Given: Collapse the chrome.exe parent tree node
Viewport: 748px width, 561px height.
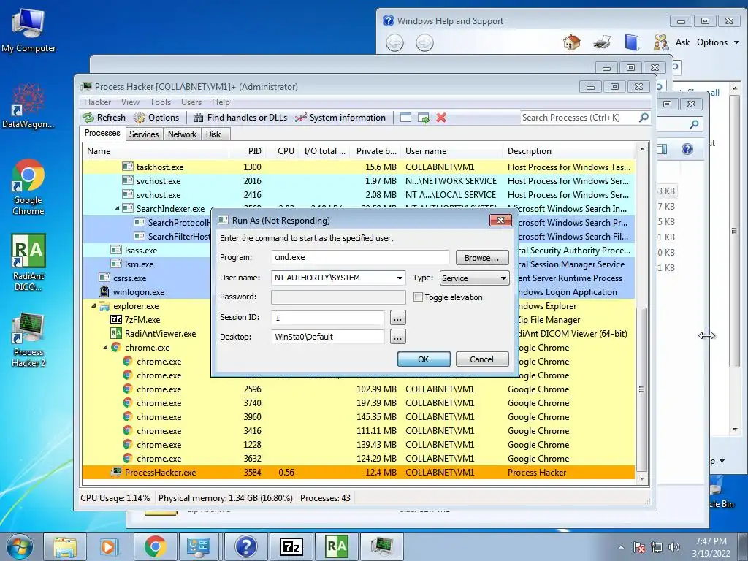Looking at the screenshot, I should coord(105,347).
